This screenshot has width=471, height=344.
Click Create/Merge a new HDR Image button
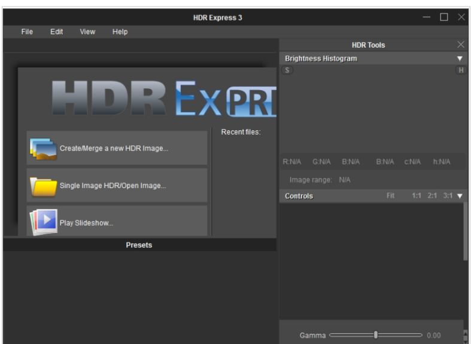point(117,148)
